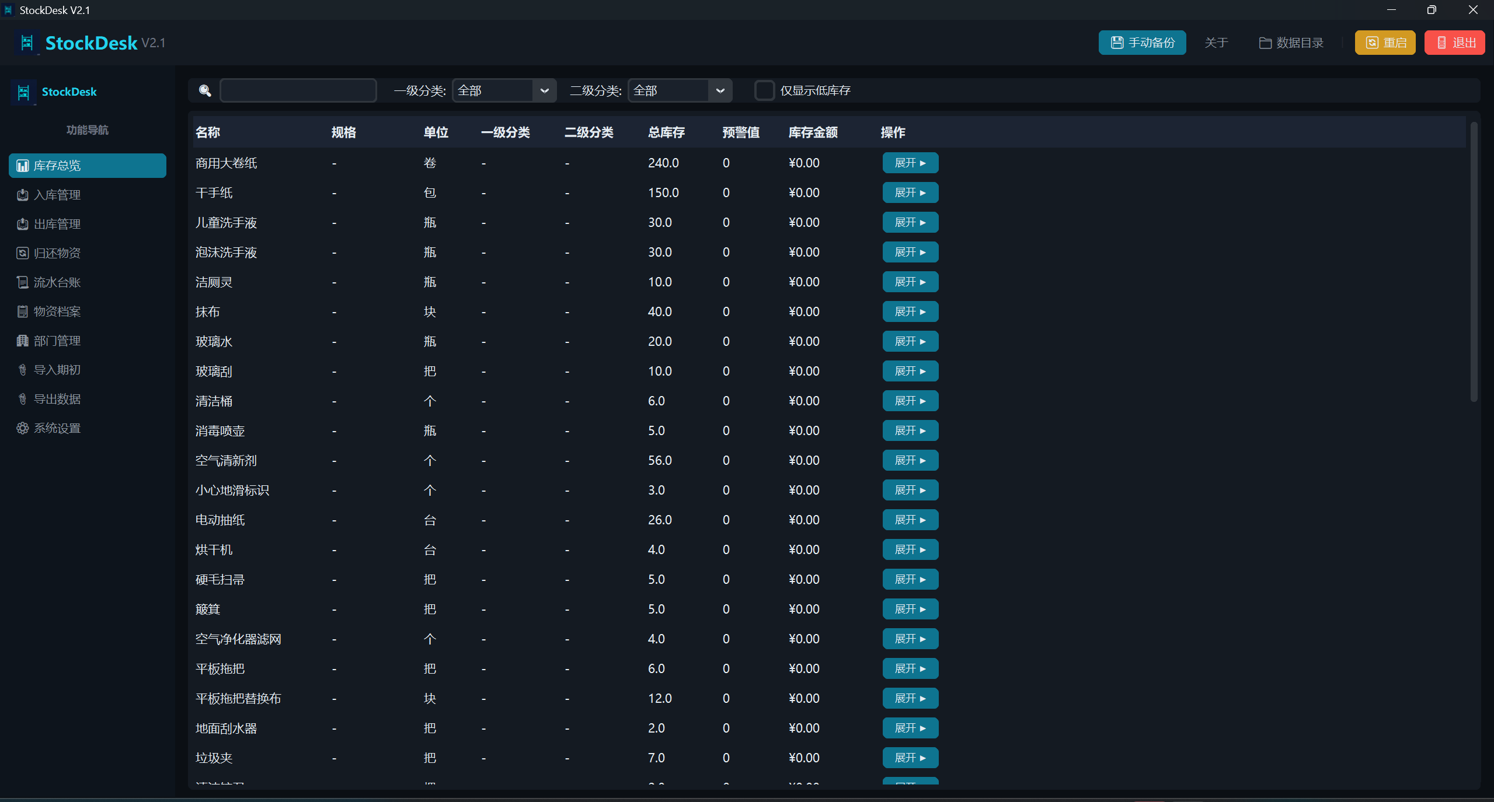1494x802 pixels.
Task: Expand the 空气清新剂 row
Action: click(910, 460)
